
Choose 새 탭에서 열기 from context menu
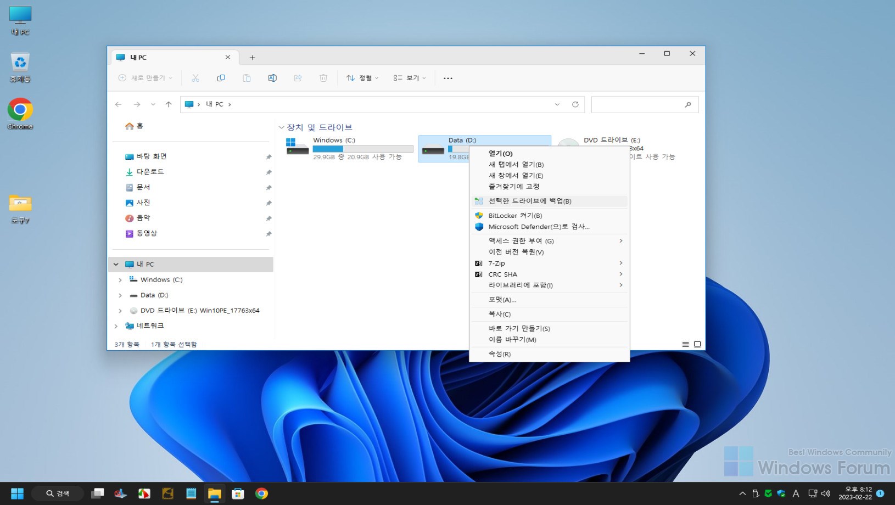coord(549,165)
